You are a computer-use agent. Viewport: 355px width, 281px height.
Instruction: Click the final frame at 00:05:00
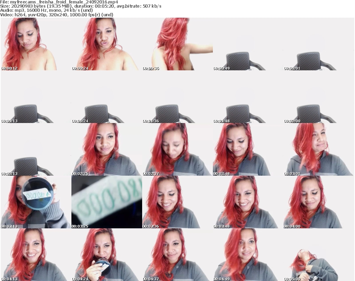pos(319,255)
